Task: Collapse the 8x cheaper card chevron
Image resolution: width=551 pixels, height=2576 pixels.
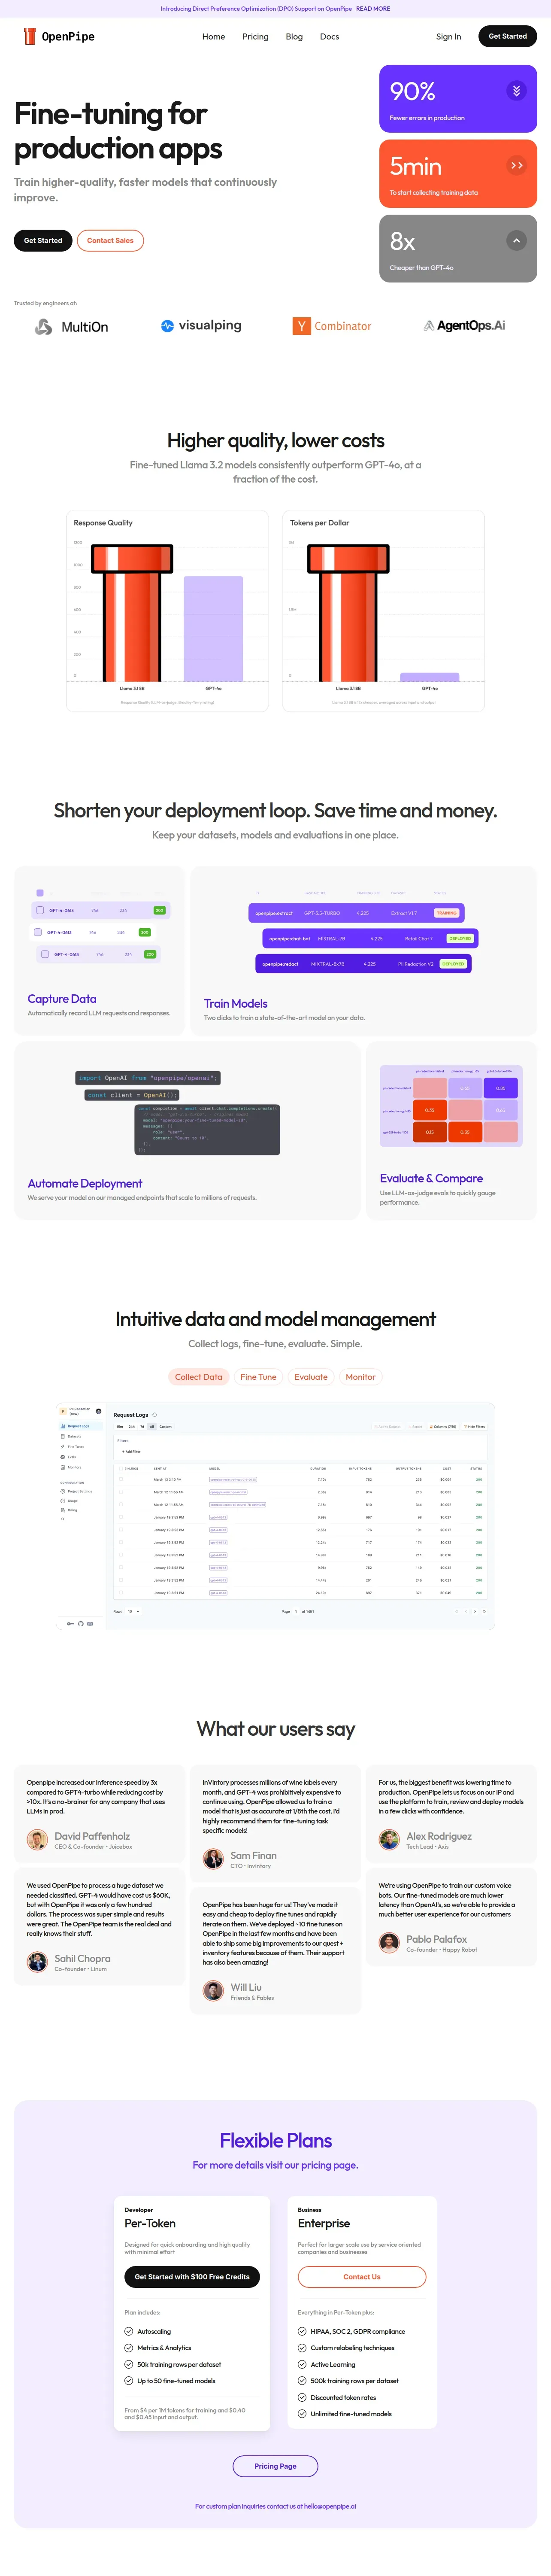Action: click(x=516, y=240)
